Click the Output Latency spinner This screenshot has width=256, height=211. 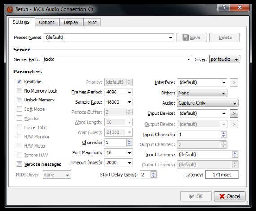(x=208, y=165)
